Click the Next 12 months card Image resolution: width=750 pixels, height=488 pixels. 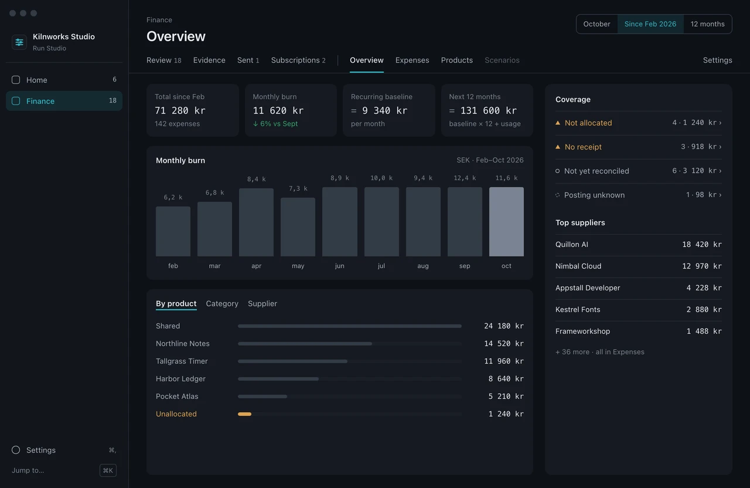coord(487,110)
